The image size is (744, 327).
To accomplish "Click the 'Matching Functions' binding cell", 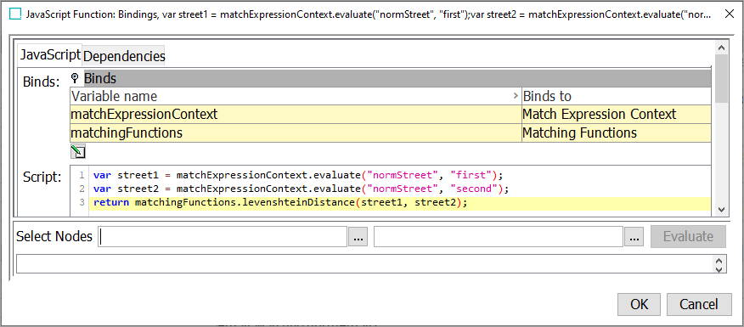I will [617, 132].
